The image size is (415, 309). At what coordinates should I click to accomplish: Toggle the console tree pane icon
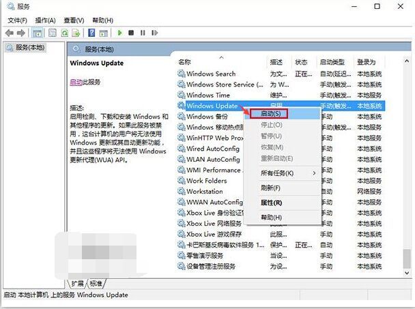coord(37,33)
